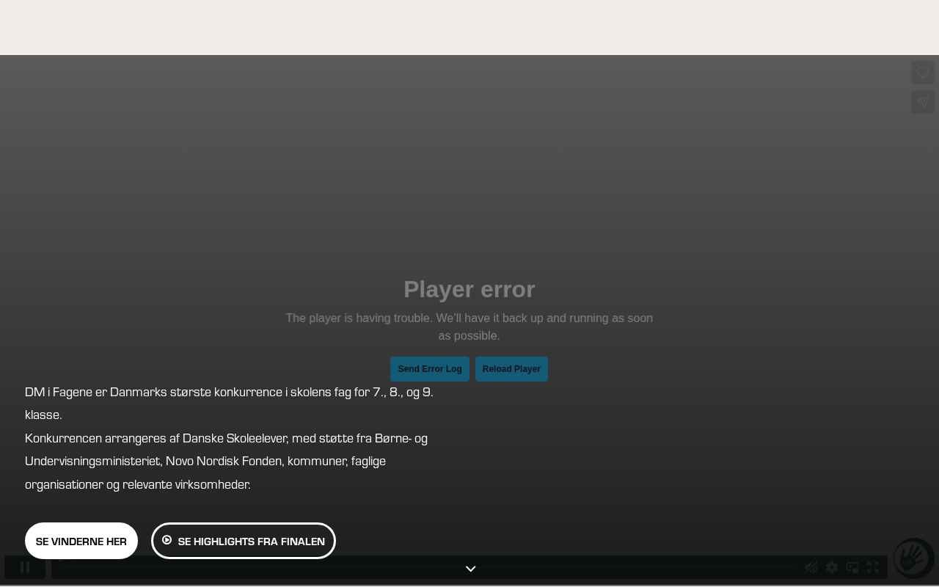The width and height of the screenshot is (939, 587).
Task: Click text 'Undervisningsministeriet, Novo Nordisk Fonden'
Action: coord(153,461)
